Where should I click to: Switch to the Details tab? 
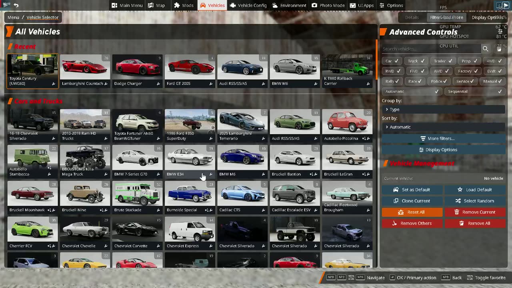[412, 17]
